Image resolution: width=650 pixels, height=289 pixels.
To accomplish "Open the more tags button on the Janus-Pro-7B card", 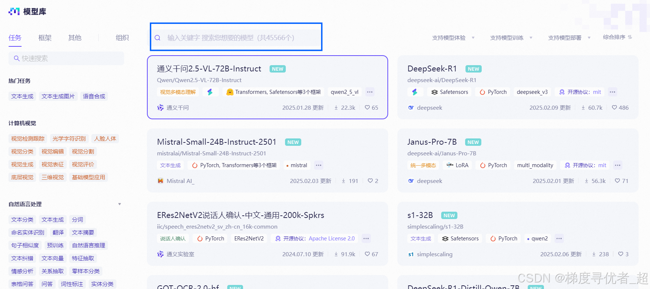I will [618, 165].
